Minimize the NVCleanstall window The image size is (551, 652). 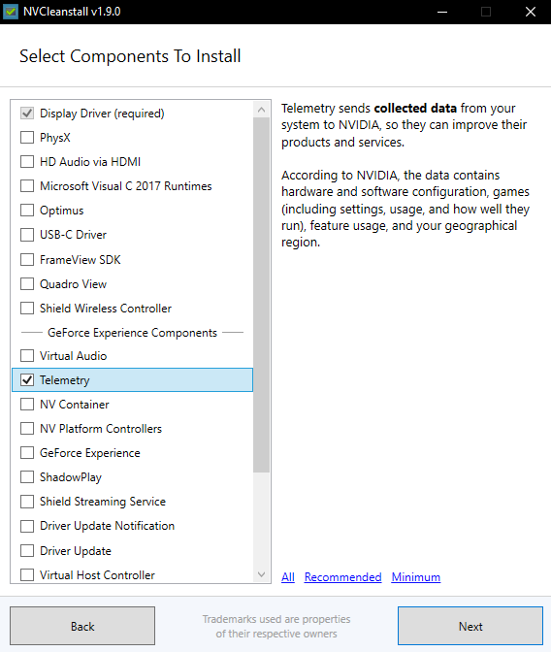click(x=442, y=12)
